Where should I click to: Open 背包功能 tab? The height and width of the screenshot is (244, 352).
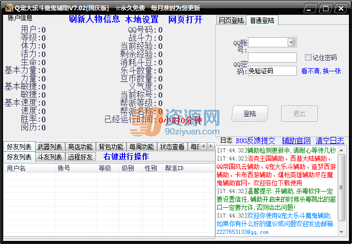111,147
